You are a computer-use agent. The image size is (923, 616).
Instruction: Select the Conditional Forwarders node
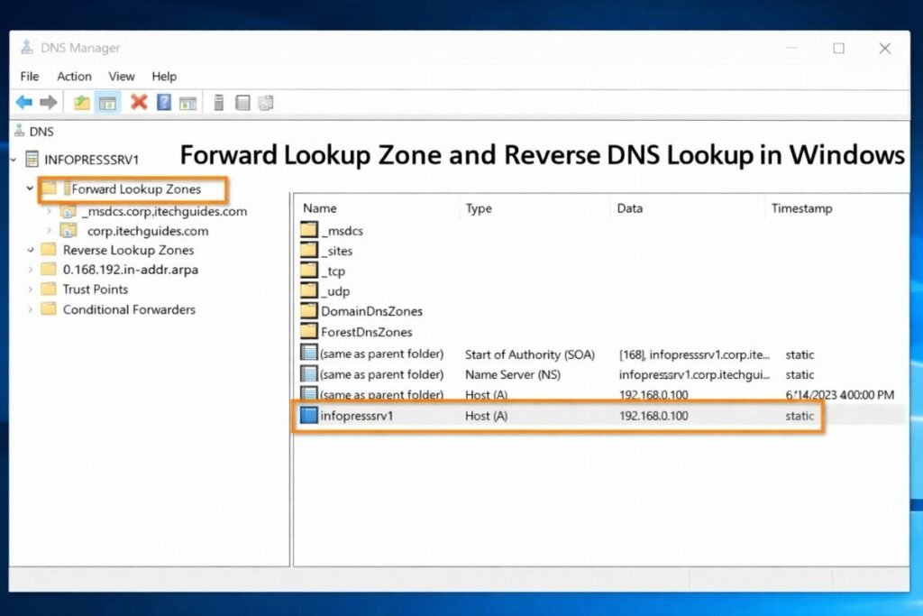coord(129,309)
